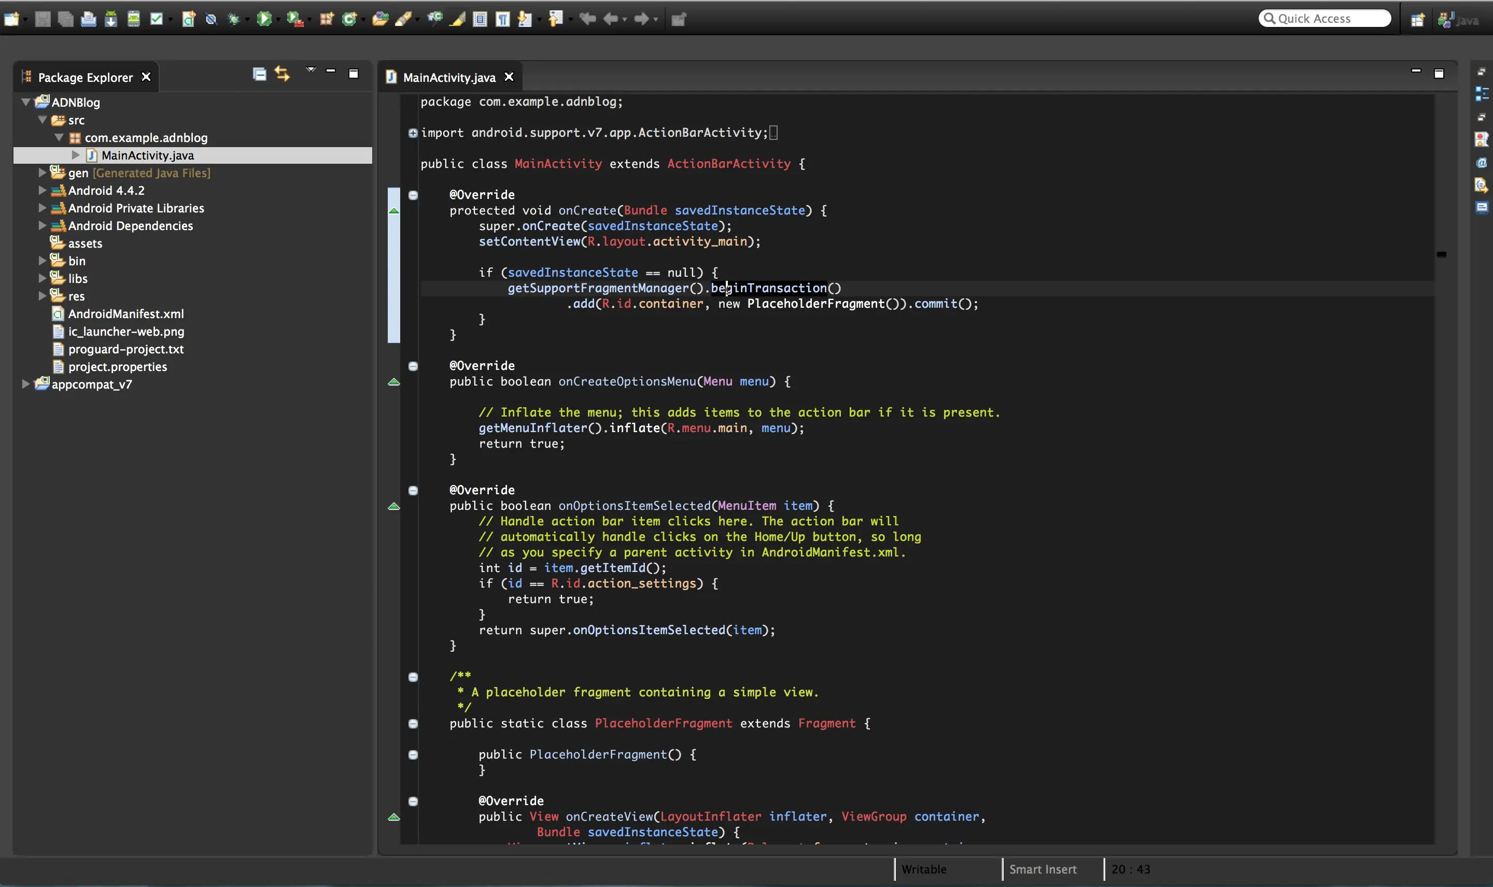Toggle Link with Editor in Package Explorer

282,74
